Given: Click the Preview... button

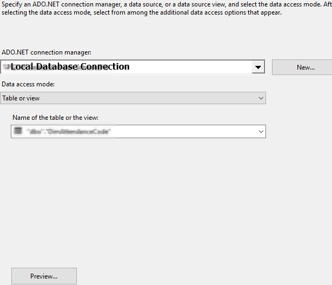Looking at the screenshot, I should 44,276.
